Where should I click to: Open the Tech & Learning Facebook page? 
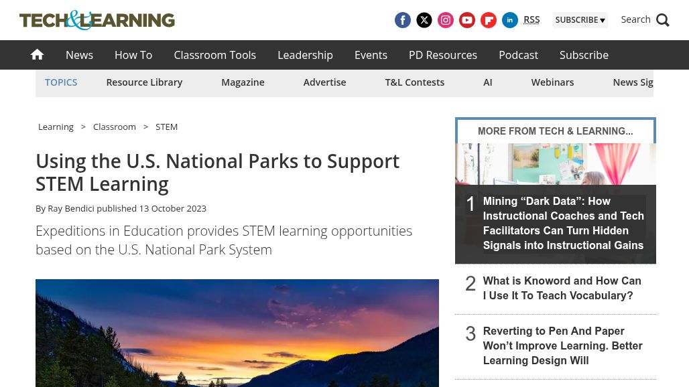[x=403, y=20]
